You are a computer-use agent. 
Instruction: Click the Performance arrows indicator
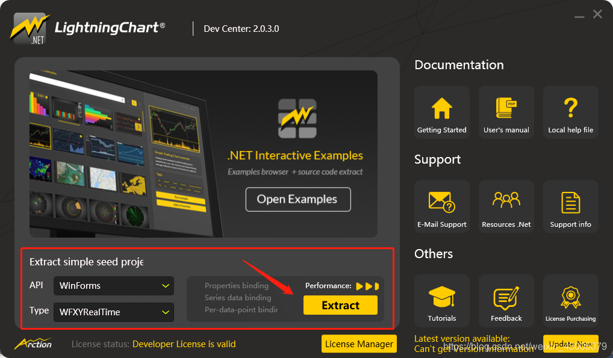point(367,286)
